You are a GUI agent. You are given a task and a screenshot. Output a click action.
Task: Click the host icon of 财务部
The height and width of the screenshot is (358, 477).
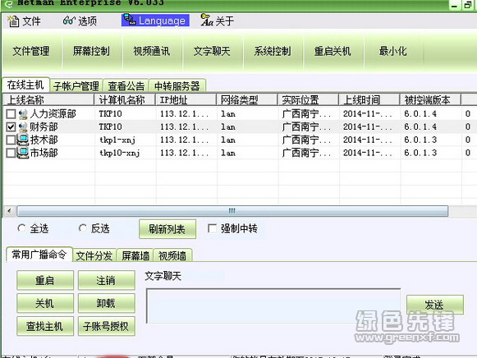pyautogui.click(x=23, y=126)
